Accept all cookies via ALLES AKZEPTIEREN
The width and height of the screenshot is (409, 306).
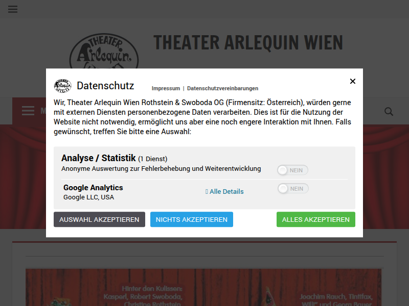tap(315, 219)
